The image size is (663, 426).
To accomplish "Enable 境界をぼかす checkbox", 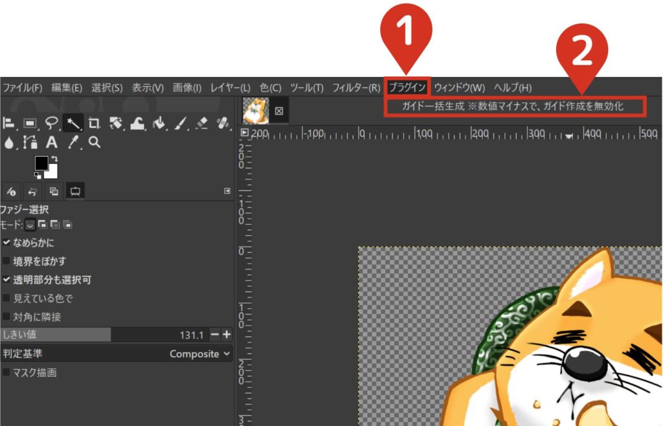I will click(6, 261).
